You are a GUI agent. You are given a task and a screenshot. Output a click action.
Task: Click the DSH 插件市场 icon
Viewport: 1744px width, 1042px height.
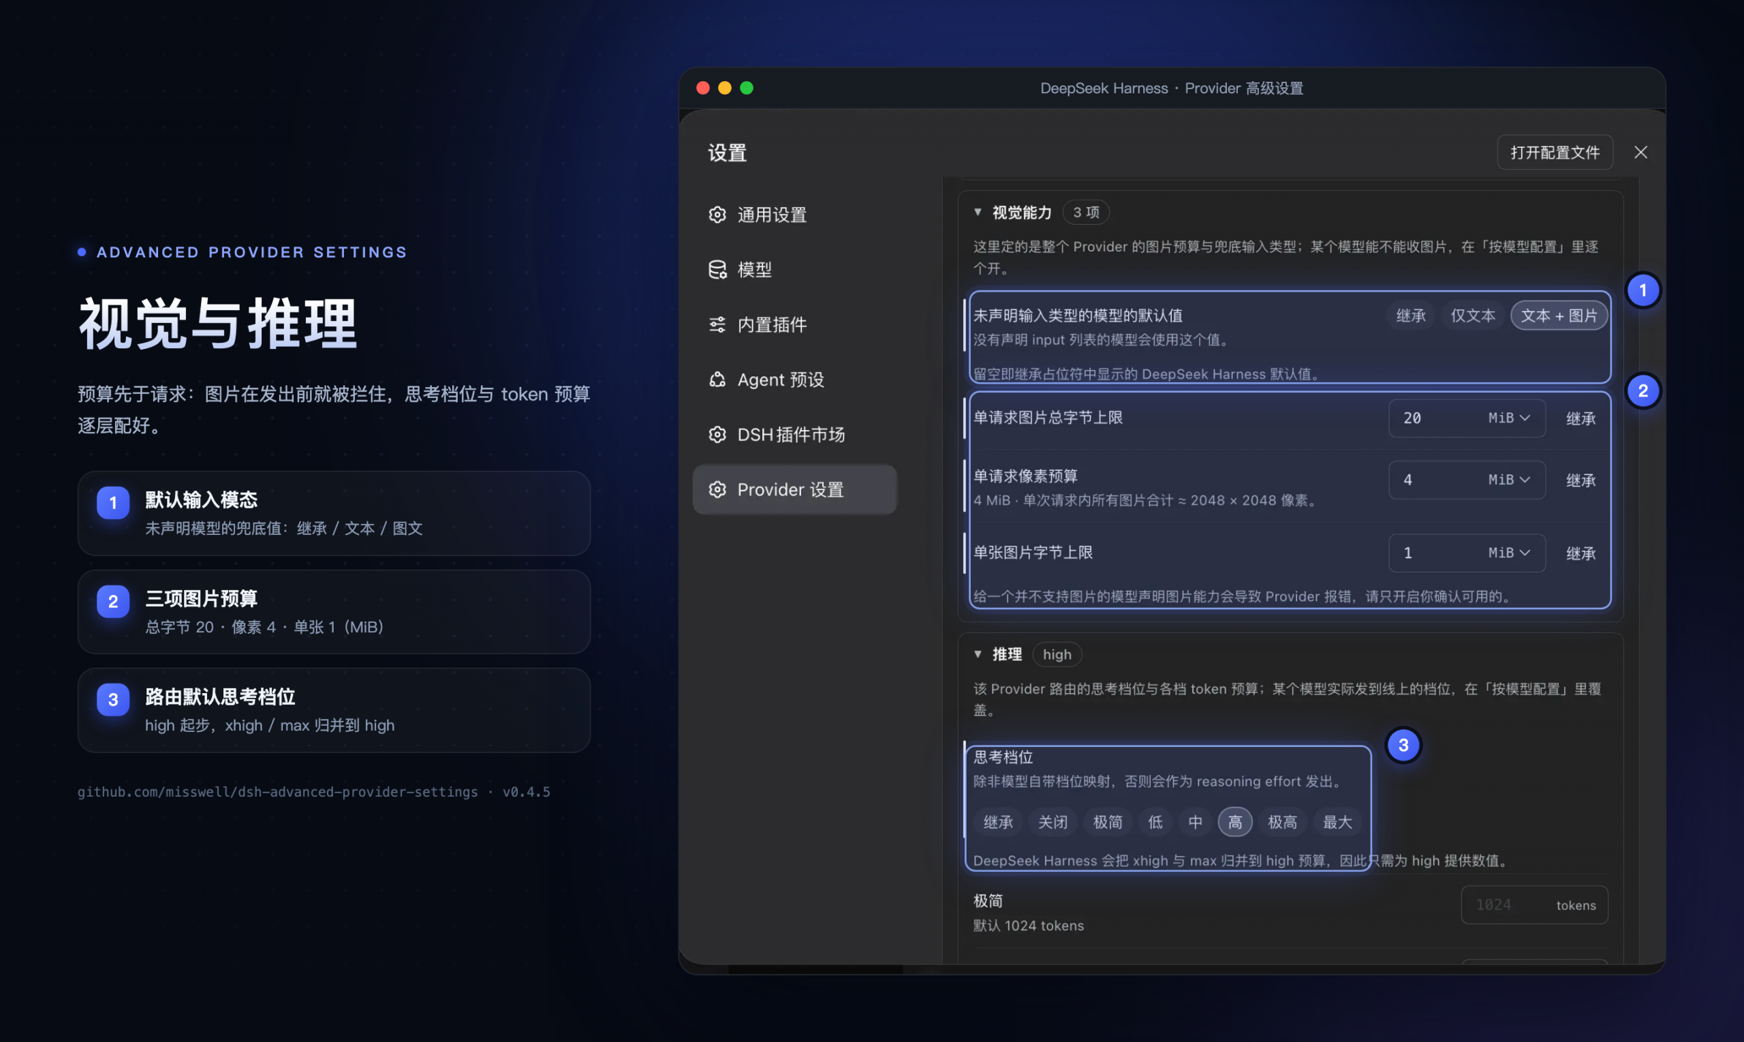click(x=717, y=435)
